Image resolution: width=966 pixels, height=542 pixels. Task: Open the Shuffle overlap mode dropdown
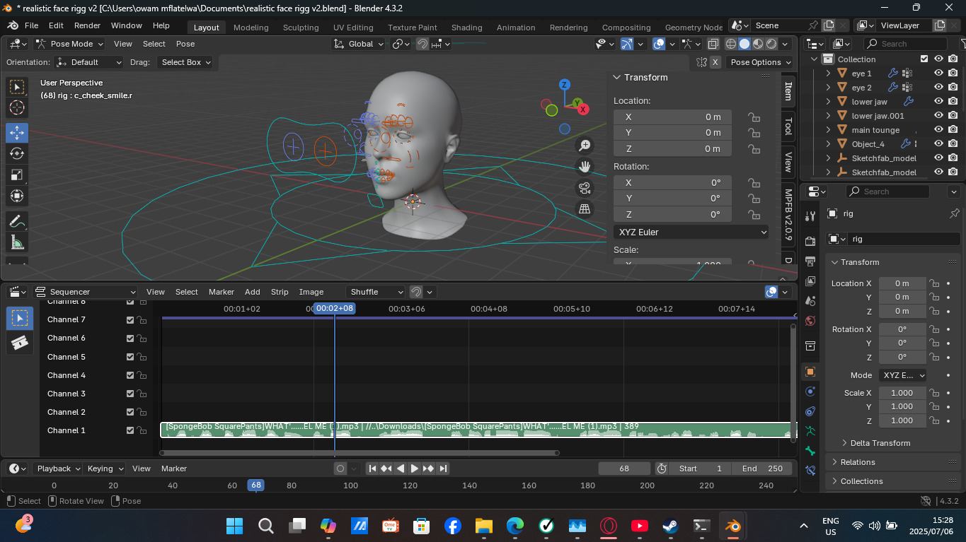click(376, 292)
